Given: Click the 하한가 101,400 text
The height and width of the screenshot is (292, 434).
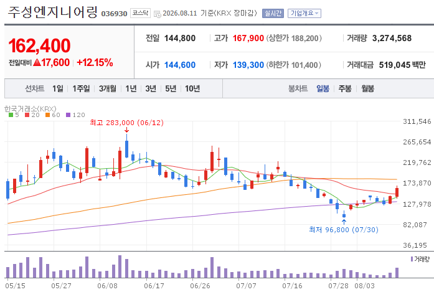Looking at the screenshot, I should click(x=294, y=65).
